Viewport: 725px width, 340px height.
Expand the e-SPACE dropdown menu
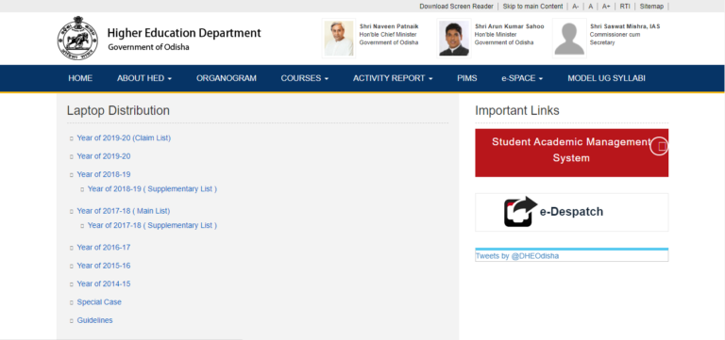tap(522, 78)
